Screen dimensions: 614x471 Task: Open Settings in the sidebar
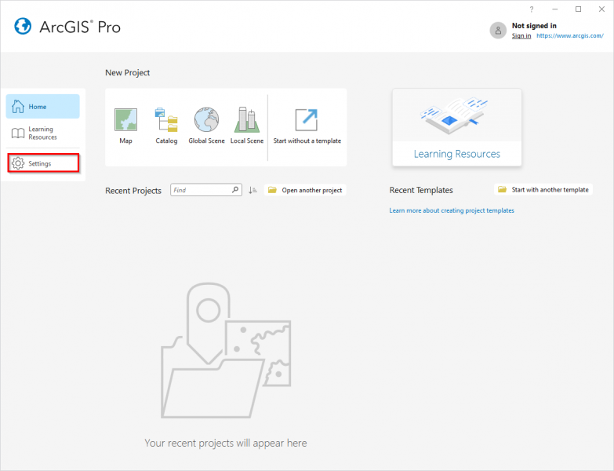click(43, 163)
